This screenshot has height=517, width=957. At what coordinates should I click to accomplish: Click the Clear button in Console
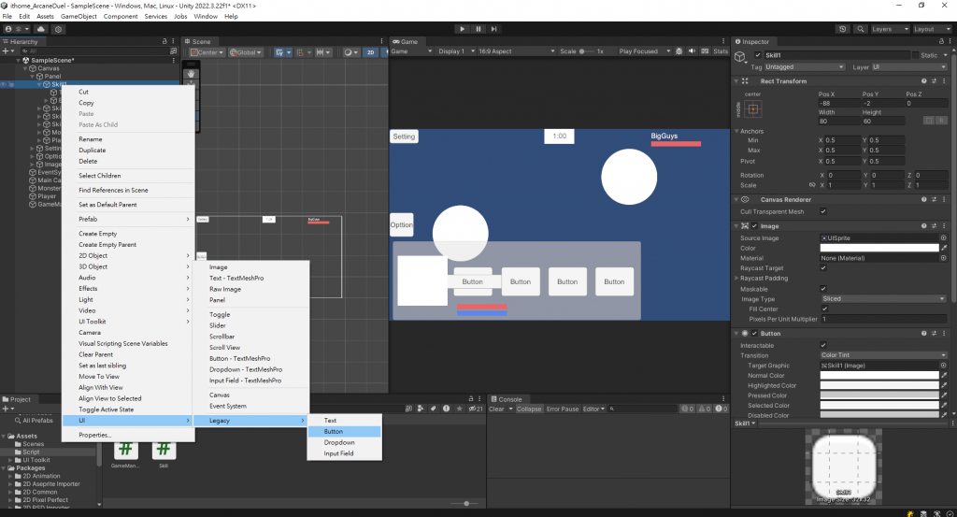click(496, 409)
